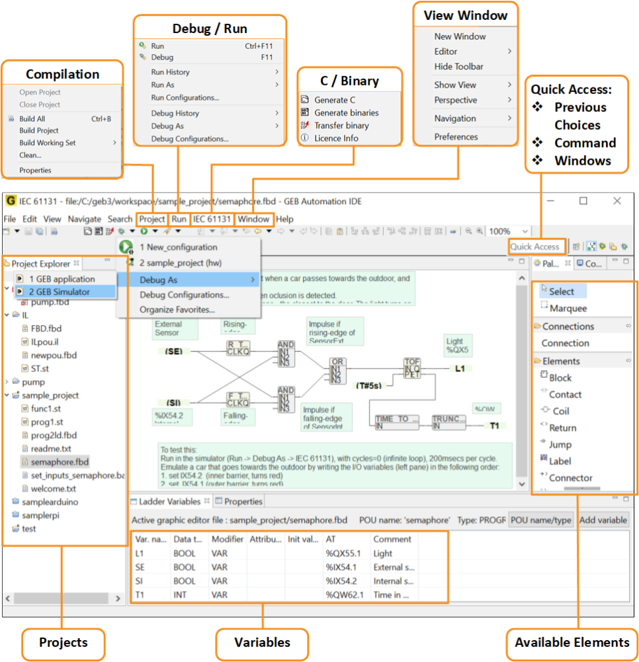Click the zoom in magnifier icon
This screenshot has height=662, width=639.
479,231
